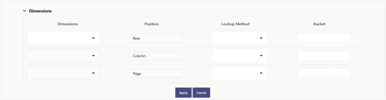Click the Page position field

(156, 73)
